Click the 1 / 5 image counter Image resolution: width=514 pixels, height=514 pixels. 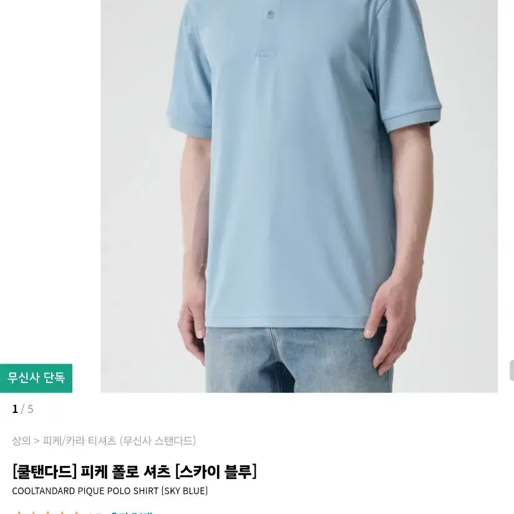pyautogui.click(x=22, y=409)
